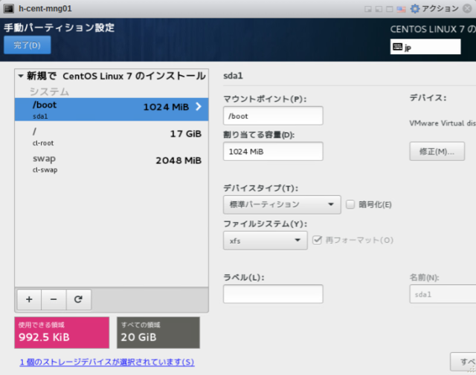Select the /boot sda1 partition row
The height and width of the screenshot is (375, 476).
pos(112,109)
